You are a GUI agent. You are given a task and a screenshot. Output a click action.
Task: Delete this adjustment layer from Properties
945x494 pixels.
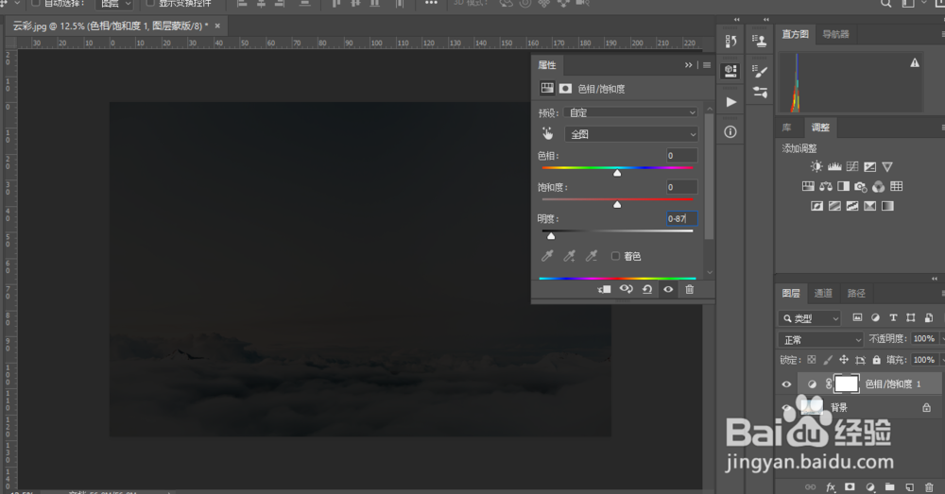[690, 289]
